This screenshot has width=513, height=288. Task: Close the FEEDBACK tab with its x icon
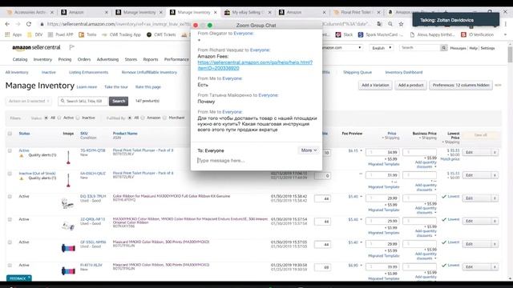point(29,278)
